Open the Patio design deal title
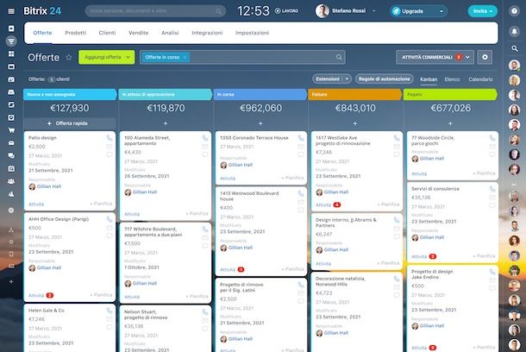This screenshot has height=352, width=526. click(x=42, y=138)
